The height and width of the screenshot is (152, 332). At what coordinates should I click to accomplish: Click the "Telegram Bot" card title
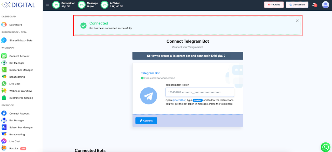pyautogui.click(x=150, y=73)
